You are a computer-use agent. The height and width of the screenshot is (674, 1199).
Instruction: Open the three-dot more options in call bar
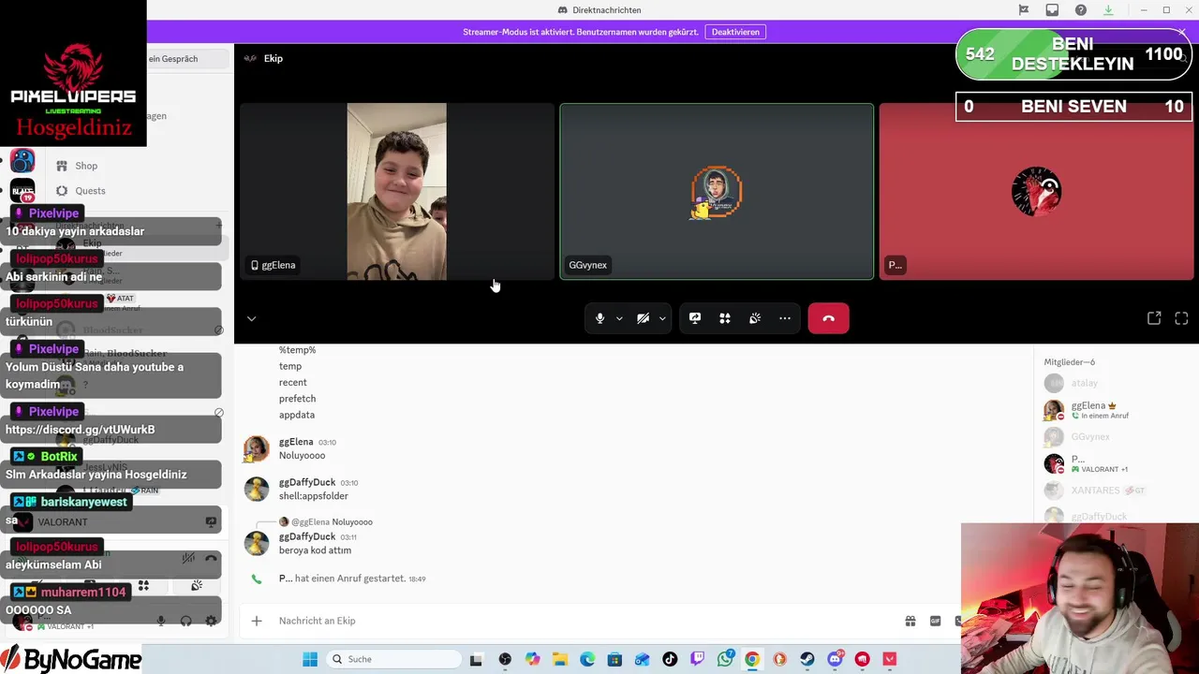785,318
